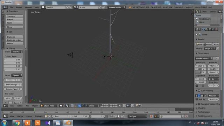Screen dimensions: 224x126
Task: Click the timeline End frame field
Action: click(80, 116)
